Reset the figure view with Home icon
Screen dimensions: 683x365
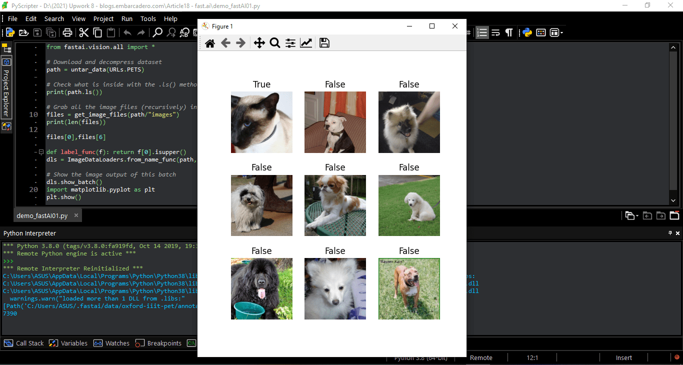click(210, 43)
